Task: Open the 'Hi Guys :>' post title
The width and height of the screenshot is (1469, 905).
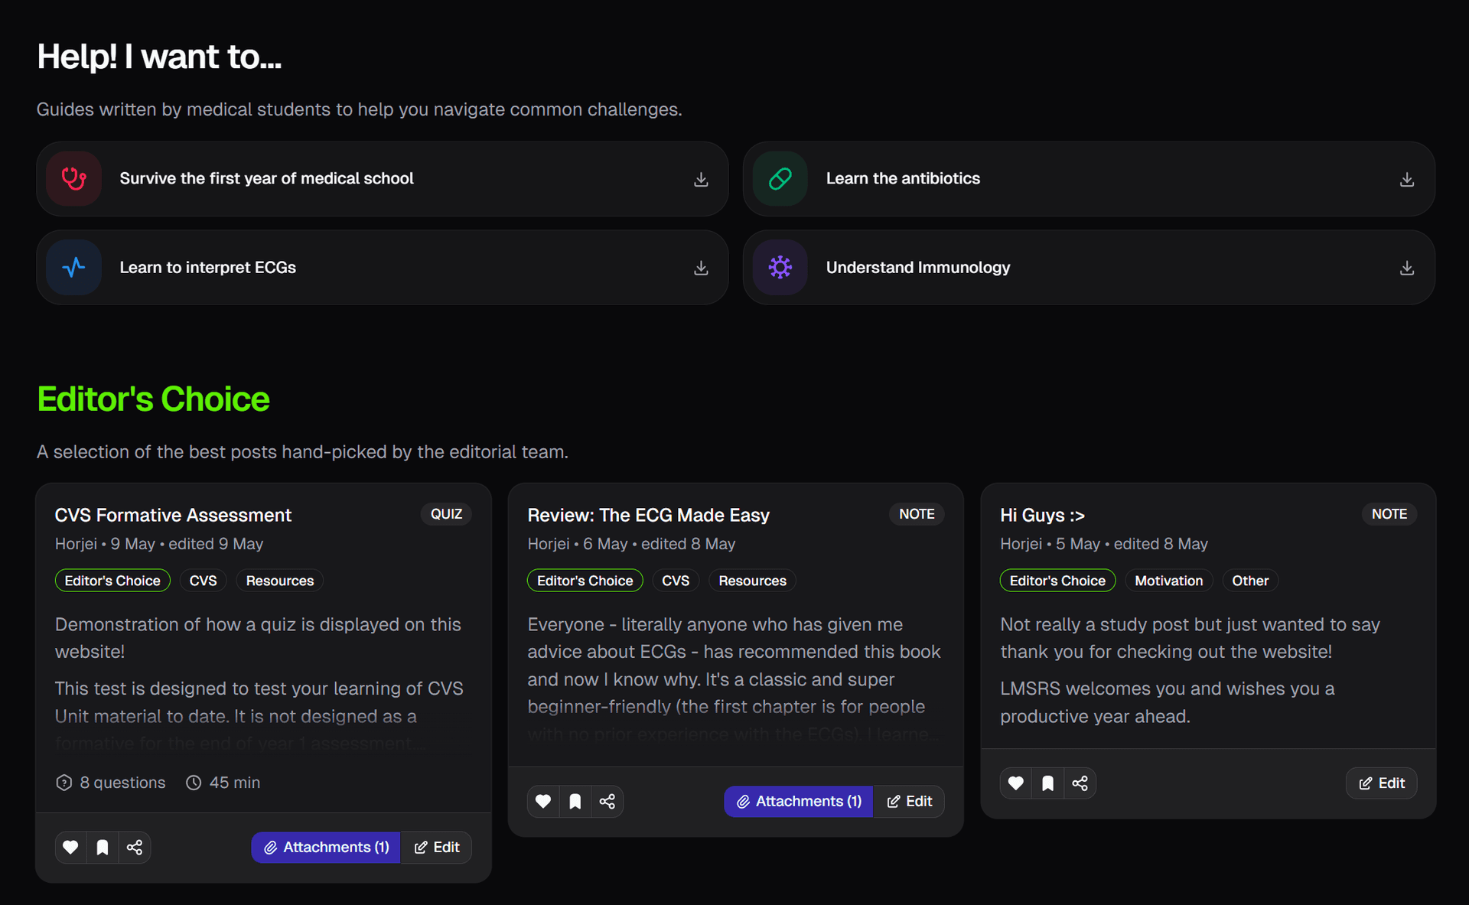Action: coord(1042,515)
